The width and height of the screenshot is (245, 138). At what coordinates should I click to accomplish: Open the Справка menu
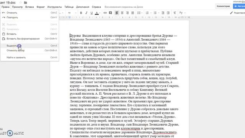96,7
